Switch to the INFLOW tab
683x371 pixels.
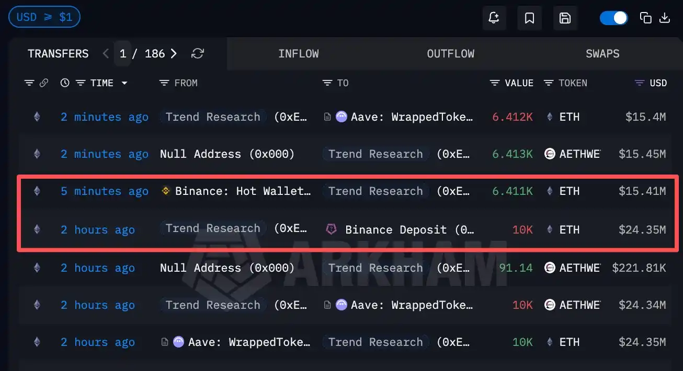coord(298,53)
